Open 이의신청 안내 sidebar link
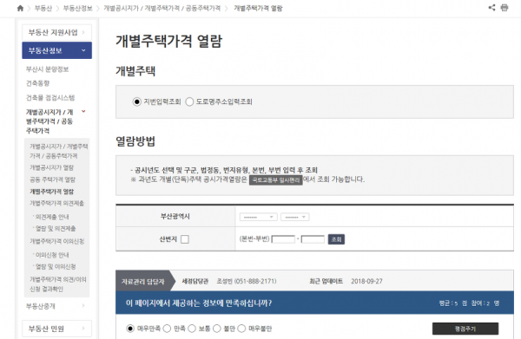 (52, 255)
